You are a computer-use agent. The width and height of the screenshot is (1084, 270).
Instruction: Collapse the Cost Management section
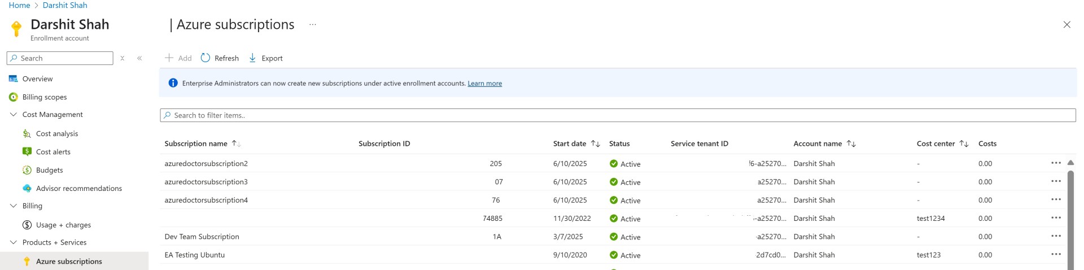pos(14,114)
